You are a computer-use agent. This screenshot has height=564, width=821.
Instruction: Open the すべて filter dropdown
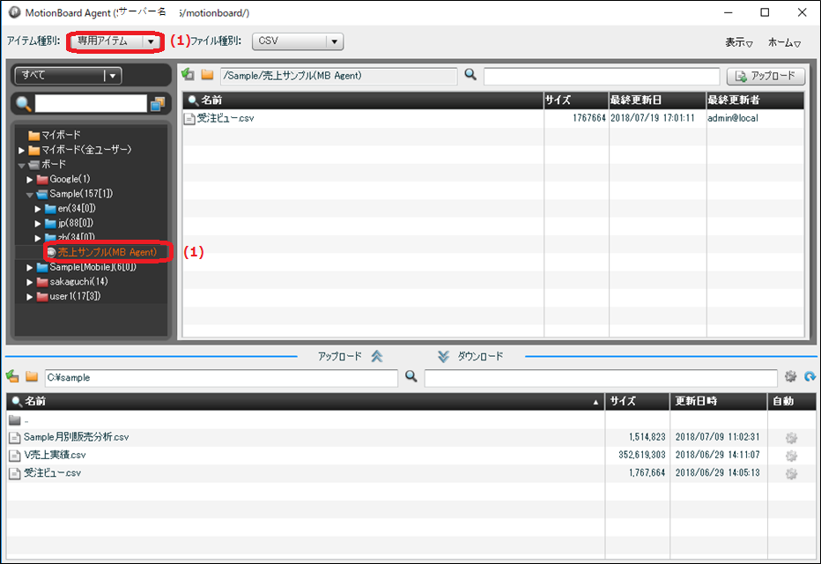pos(68,76)
